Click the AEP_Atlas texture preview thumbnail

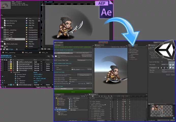(161, 111)
